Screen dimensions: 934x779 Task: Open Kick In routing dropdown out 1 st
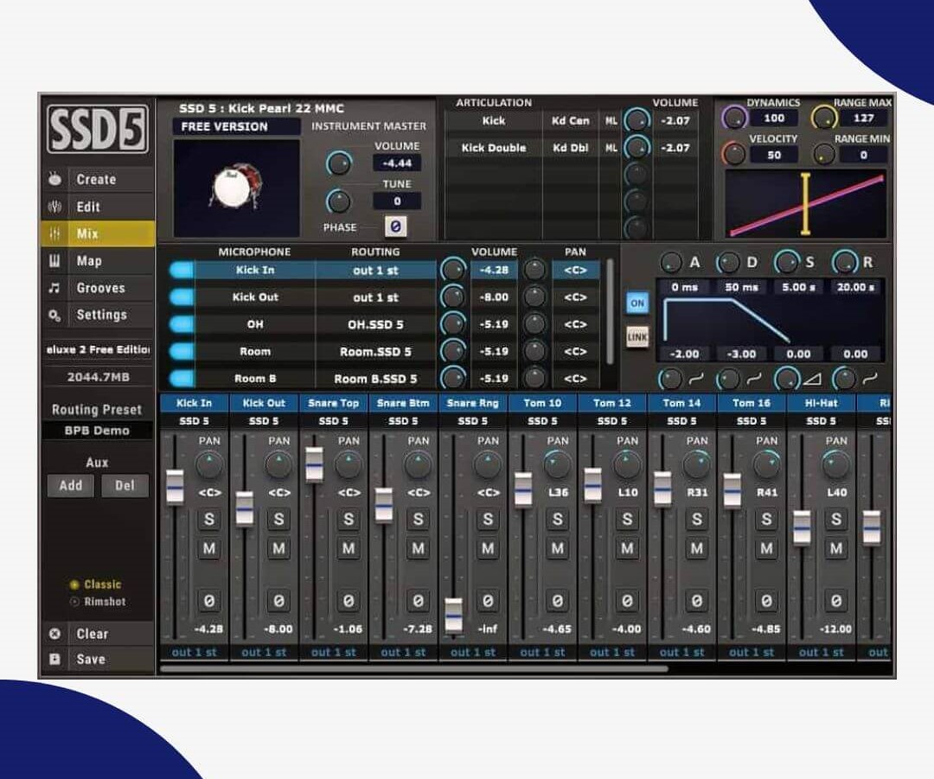[375, 271]
